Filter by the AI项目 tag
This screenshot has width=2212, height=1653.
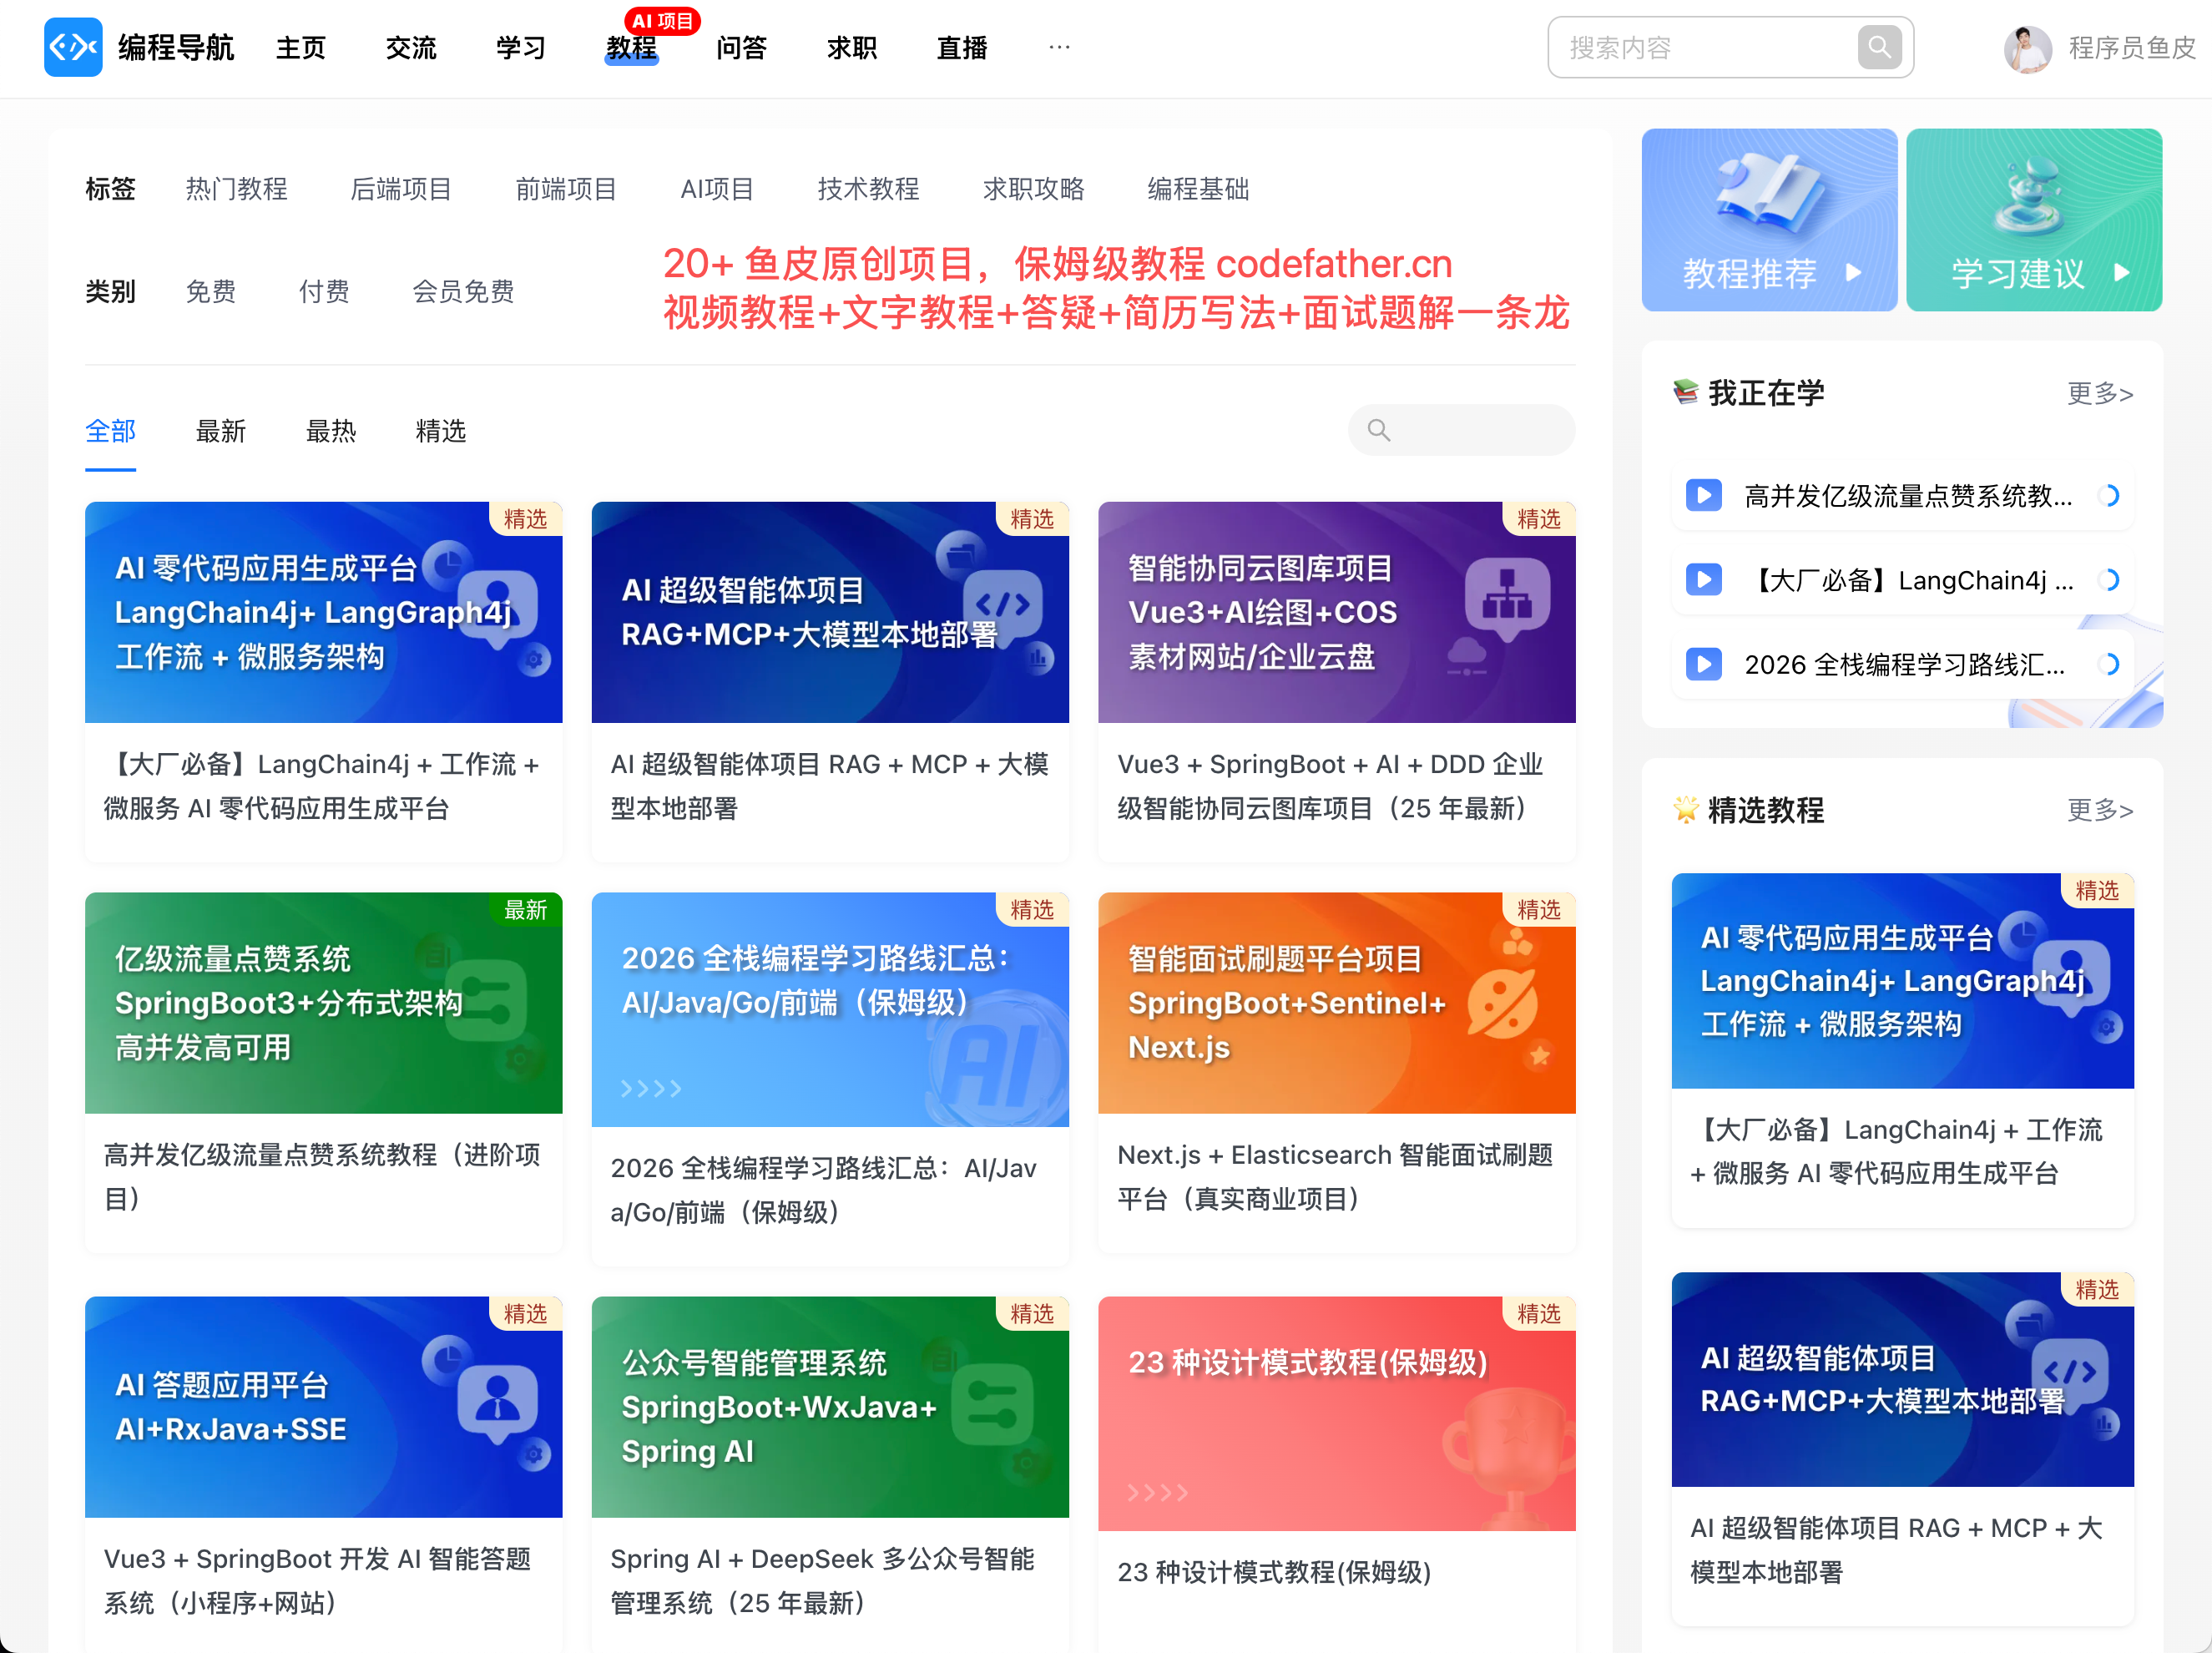click(716, 189)
